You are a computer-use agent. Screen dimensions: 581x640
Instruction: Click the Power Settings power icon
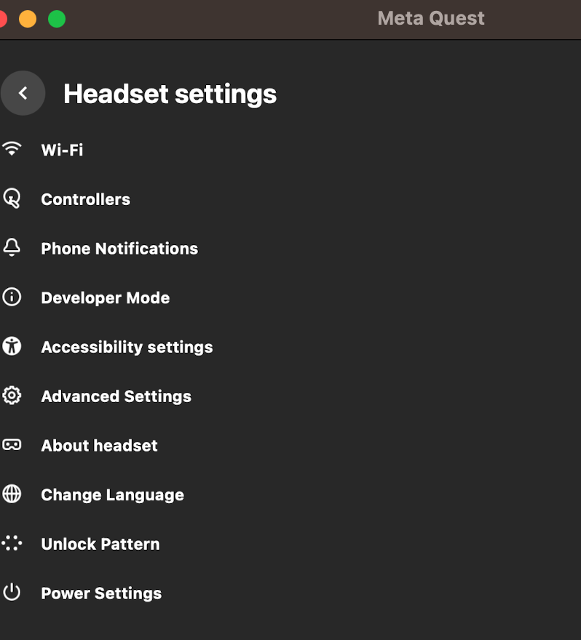coord(12,593)
